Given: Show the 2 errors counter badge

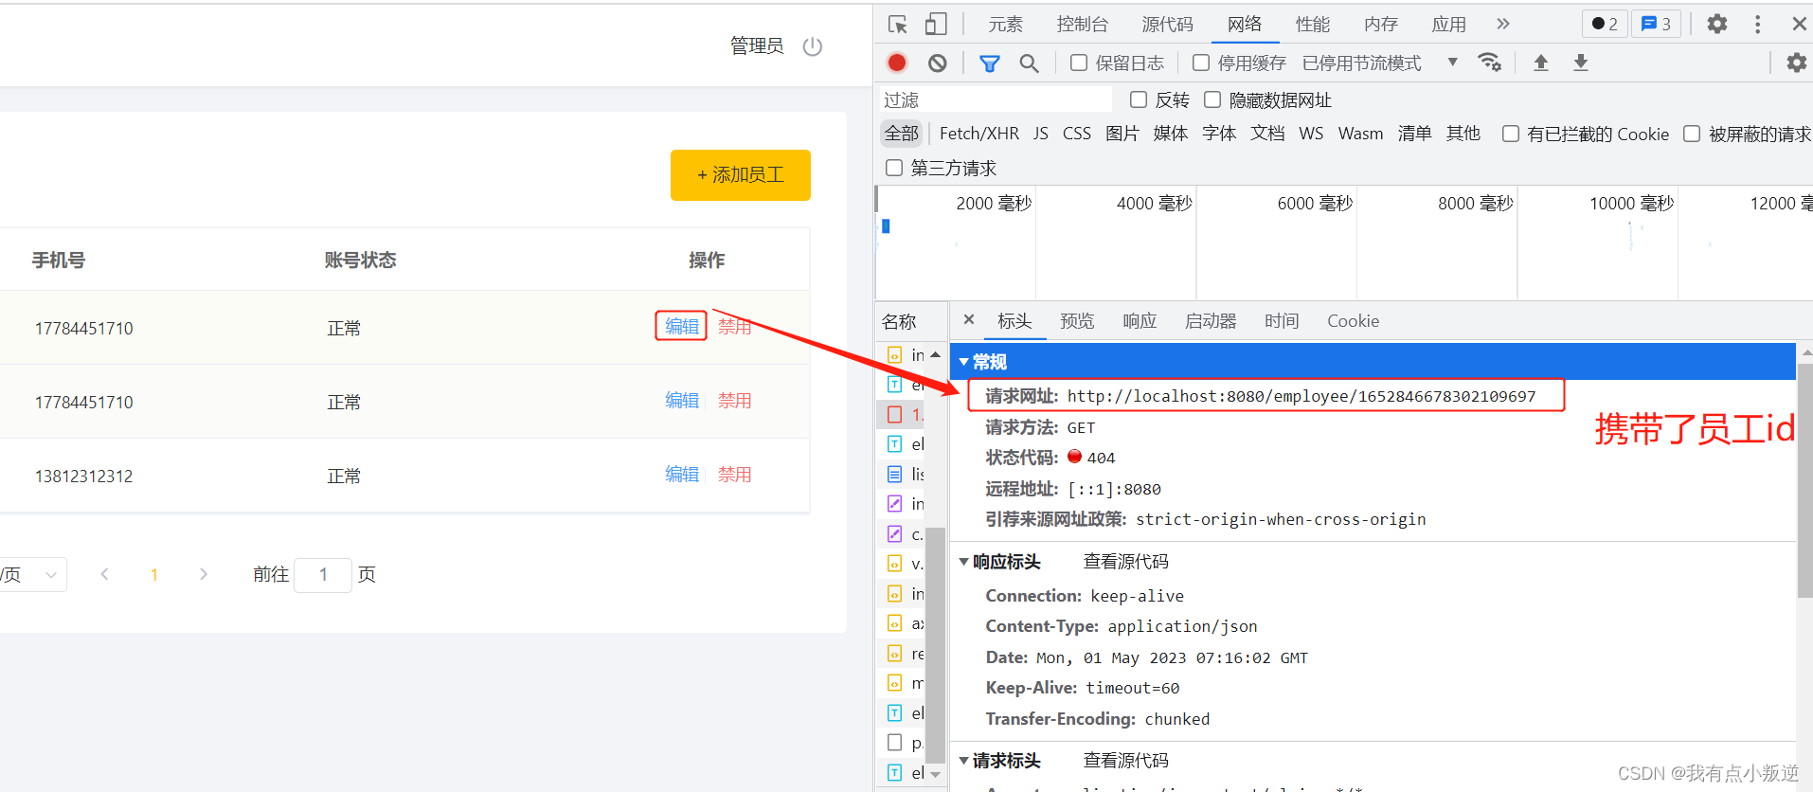Looking at the screenshot, I should pyautogui.click(x=1605, y=24).
